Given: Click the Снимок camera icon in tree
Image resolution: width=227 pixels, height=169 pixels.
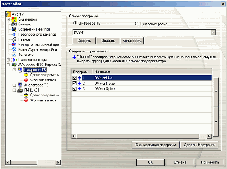Looking at the screenshot, I should coord(14,24).
